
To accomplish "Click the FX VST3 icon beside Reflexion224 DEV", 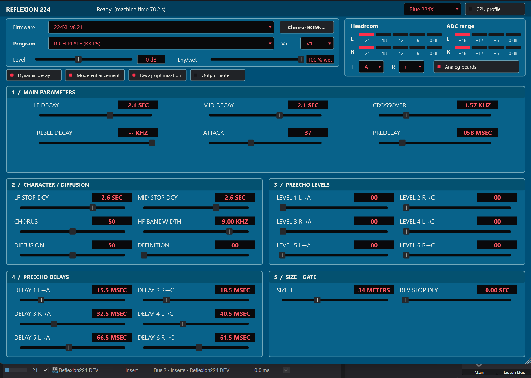I will 55,370.
